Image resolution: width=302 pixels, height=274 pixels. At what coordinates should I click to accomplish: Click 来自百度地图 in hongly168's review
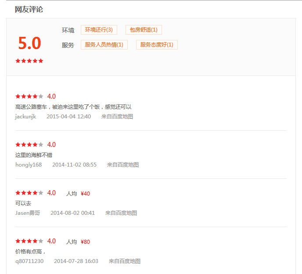(x=123, y=165)
